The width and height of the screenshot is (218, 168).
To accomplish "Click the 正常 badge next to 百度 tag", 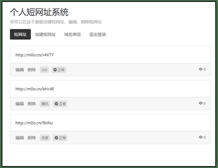I will [60, 138].
